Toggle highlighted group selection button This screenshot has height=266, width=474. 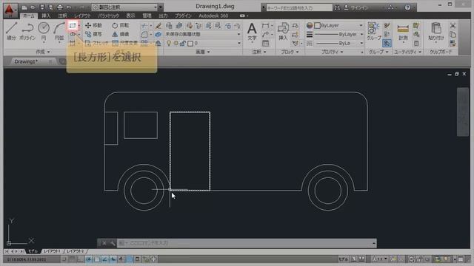[387, 44]
